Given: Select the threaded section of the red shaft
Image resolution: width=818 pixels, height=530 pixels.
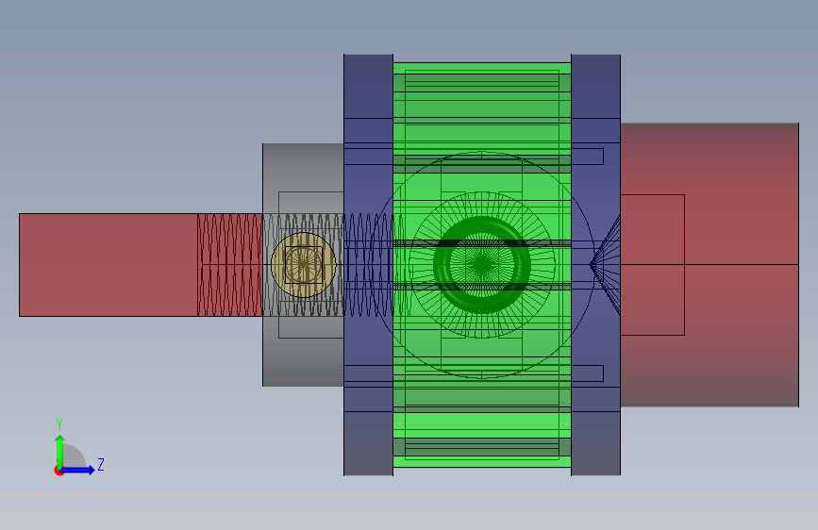Looking at the screenshot, I should pyautogui.click(x=230, y=265).
